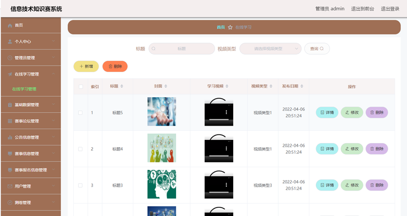Click the yellow 新增 button
407x216 pixels.
pos(86,66)
